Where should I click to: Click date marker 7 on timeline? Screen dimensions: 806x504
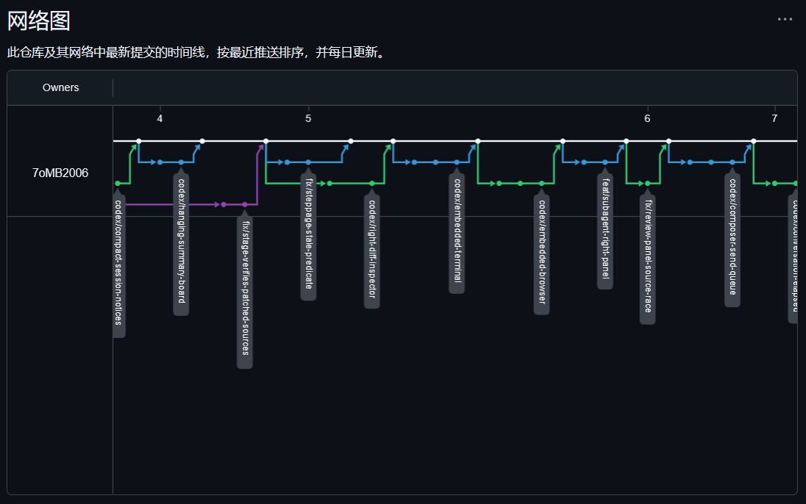tap(774, 119)
